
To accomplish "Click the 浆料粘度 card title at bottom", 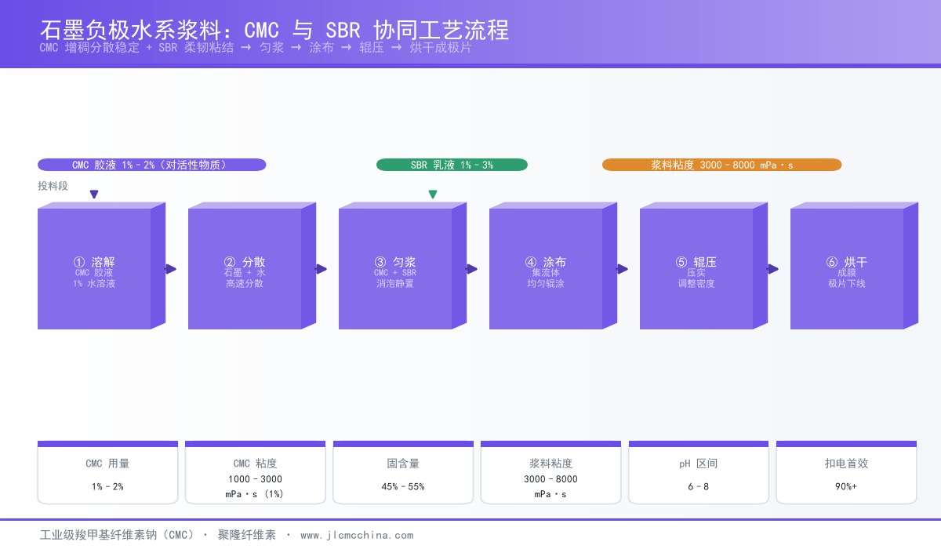I will [x=550, y=464].
